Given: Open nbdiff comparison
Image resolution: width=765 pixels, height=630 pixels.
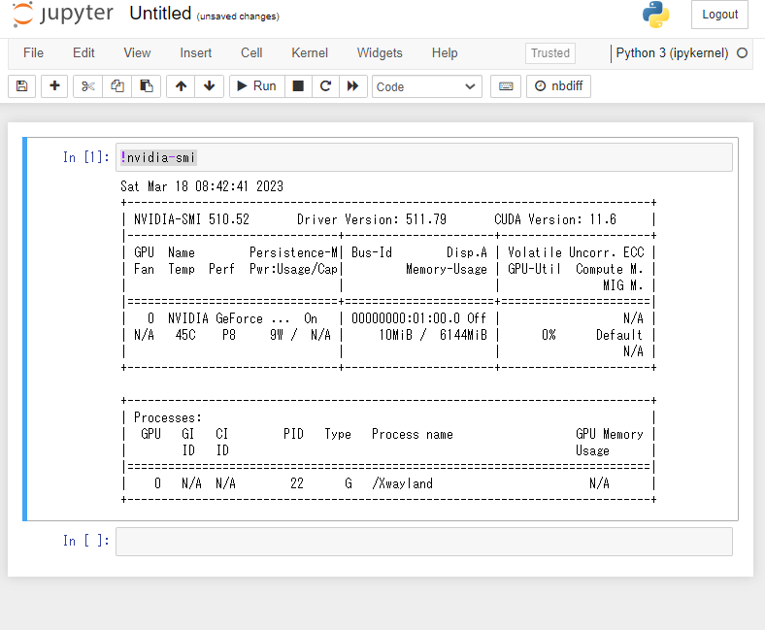Looking at the screenshot, I should pos(558,86).
